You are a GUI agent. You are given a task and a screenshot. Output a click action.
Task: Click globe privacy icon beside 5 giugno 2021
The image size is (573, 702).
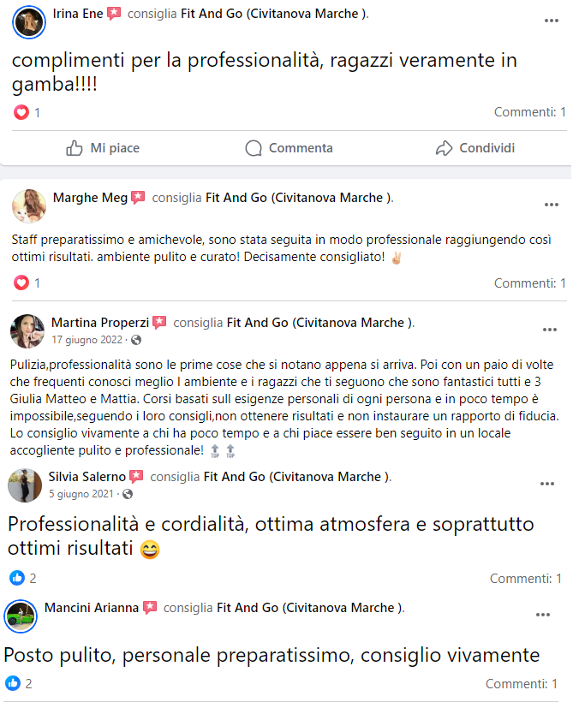[128, 494]
